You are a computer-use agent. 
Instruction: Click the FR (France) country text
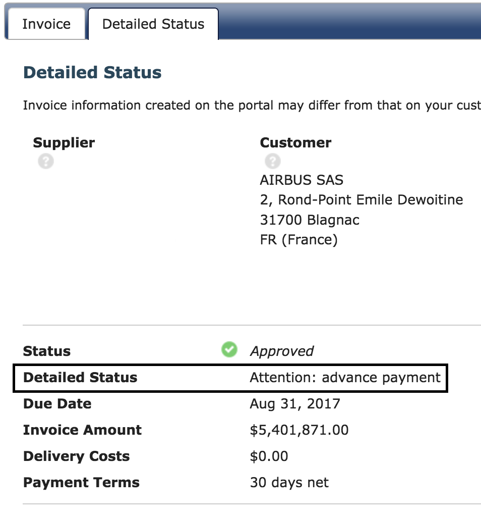(x=298, y=239)
